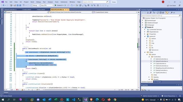Image resolution: width=183 pixels, height=102 pixels.
Task: Collapse the Estate.UI project node
Action: 143,27
